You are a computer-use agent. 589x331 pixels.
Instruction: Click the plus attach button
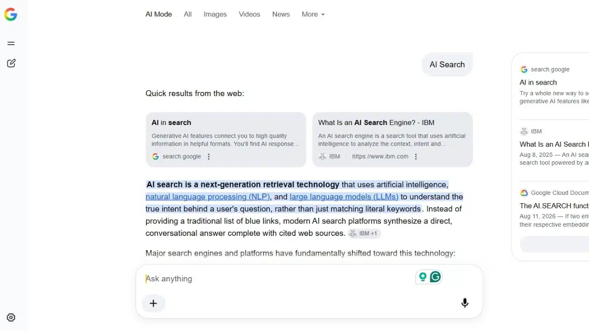[153, 303]
